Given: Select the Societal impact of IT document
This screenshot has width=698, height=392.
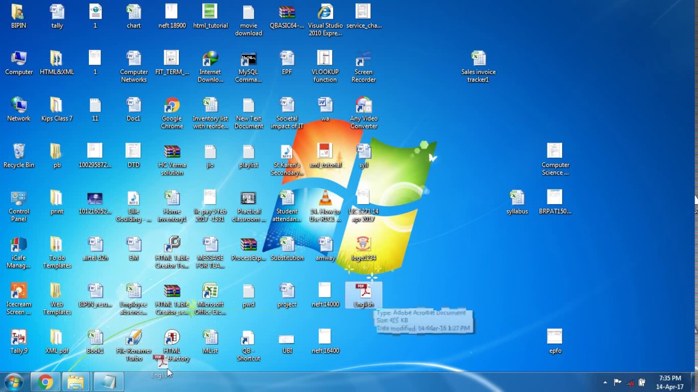Looking at the screenshot, I should click(287, 105).
